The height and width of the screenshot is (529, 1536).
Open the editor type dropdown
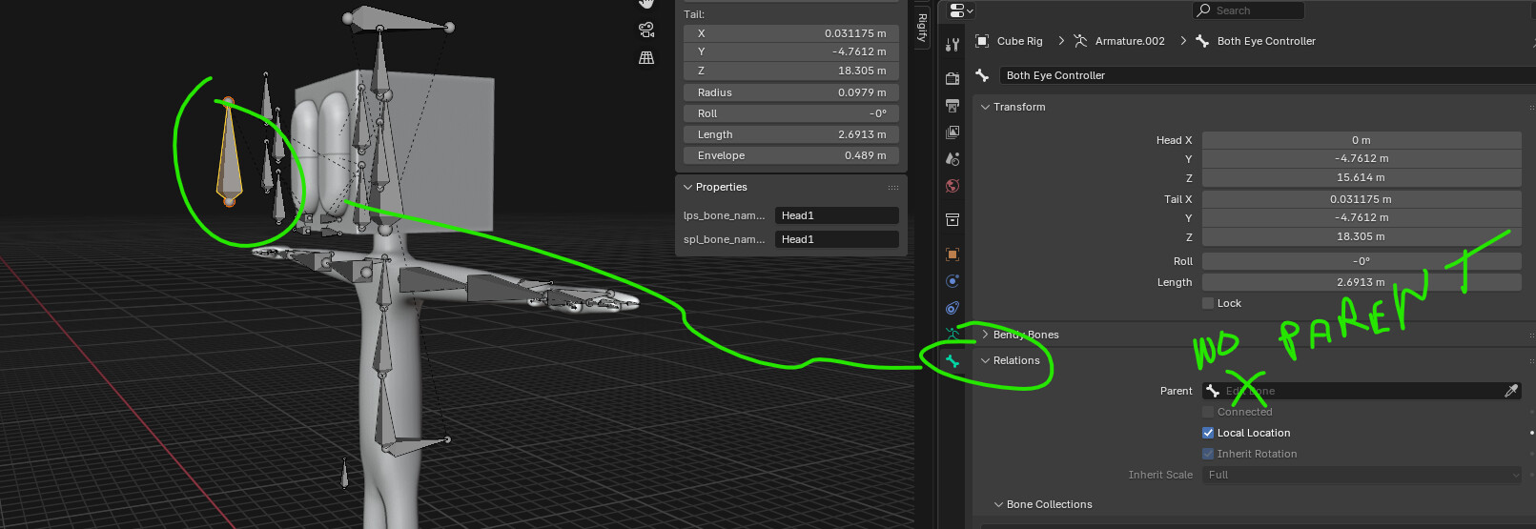click(x=961, y=10)
